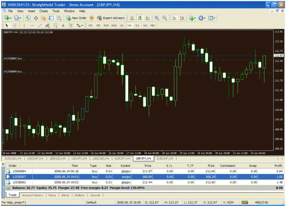Screen dimensions: 286x206
Task: Toggle Chart Shift
Action: click(182, 18)
